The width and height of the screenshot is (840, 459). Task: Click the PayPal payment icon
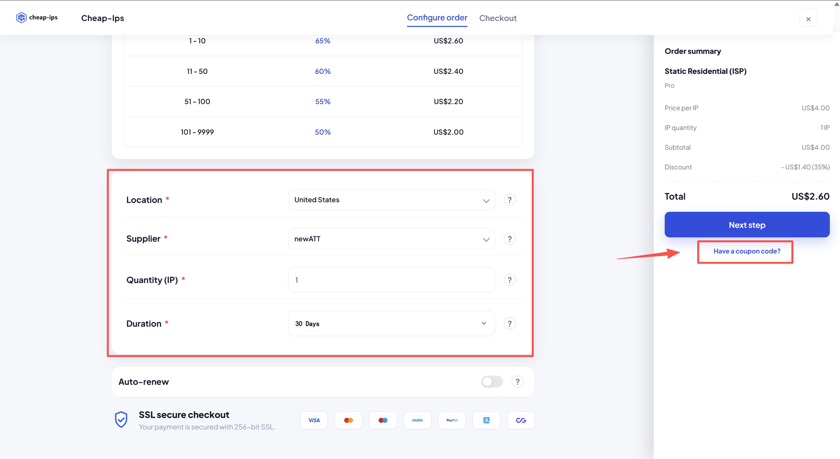coord(452,420)
